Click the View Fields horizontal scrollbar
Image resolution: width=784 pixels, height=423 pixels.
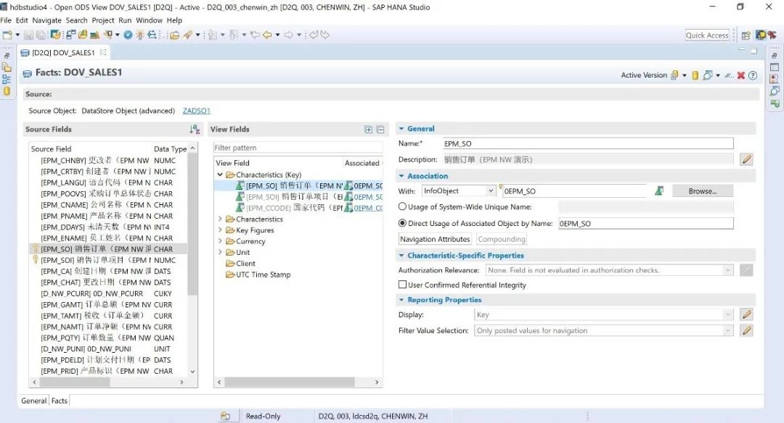pos(290,382)
